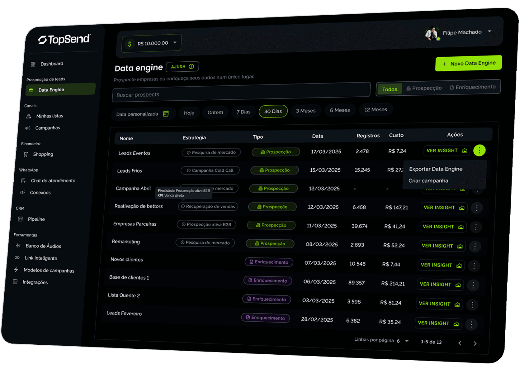Open the three-dot menu for Base de clientes 1

coord(473,285)
